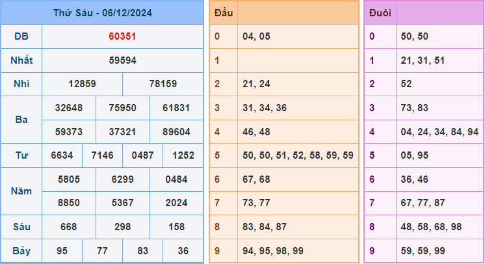The height and width of the screenshot is (264, 485).
Task: Select third prize number 32648
Action: [x=69, y=108]
